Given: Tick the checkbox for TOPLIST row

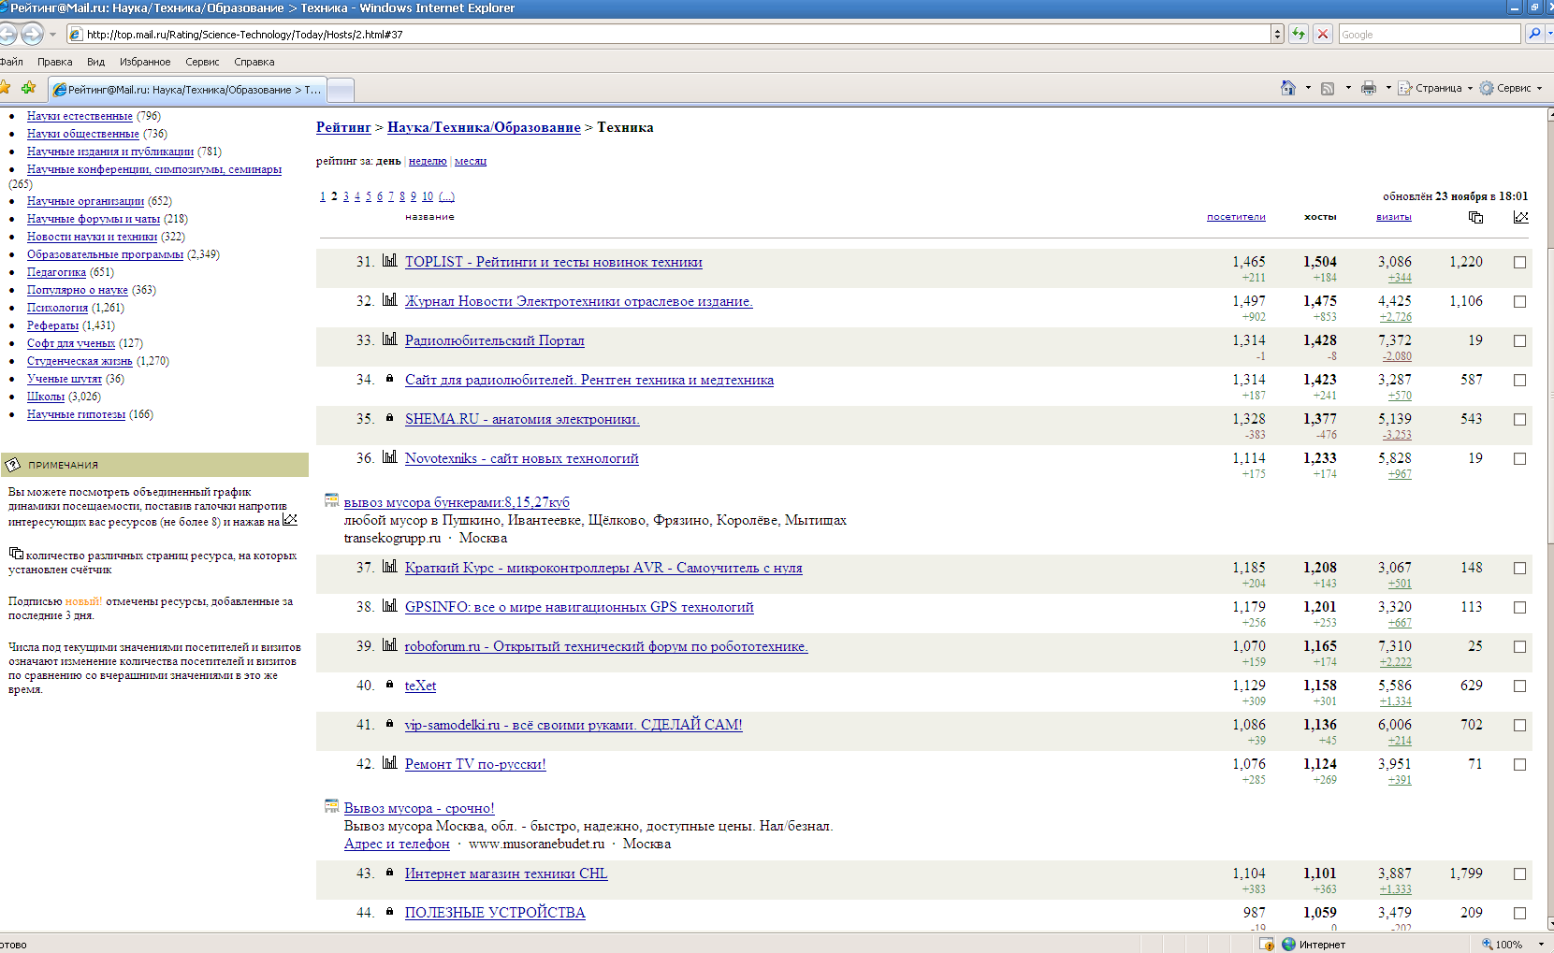Looking at the screenshot, I should 1520,263.
